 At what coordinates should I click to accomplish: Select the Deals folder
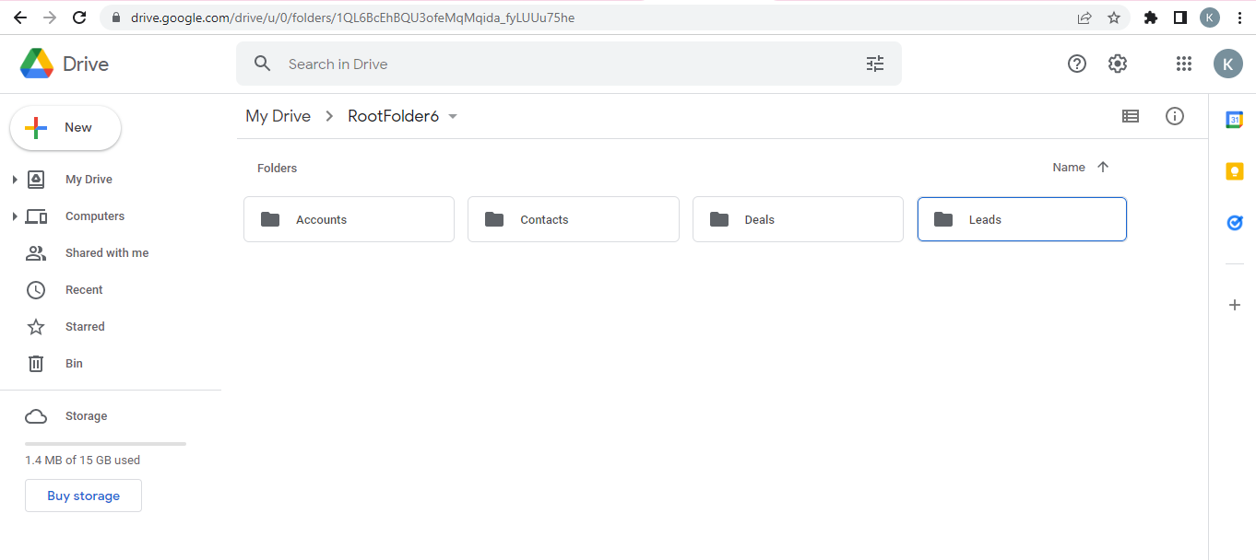click(x=797, y=219)
